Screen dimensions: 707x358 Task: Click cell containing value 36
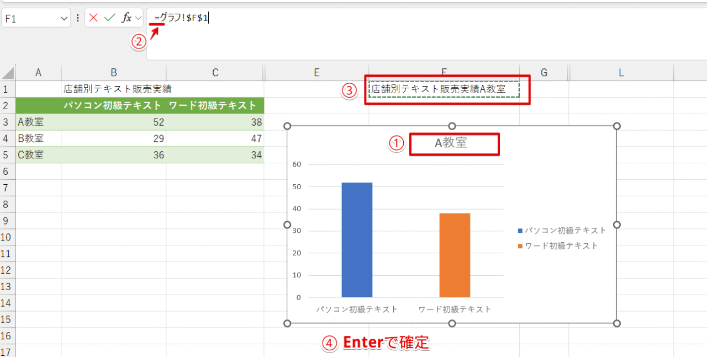coord(113,155)
